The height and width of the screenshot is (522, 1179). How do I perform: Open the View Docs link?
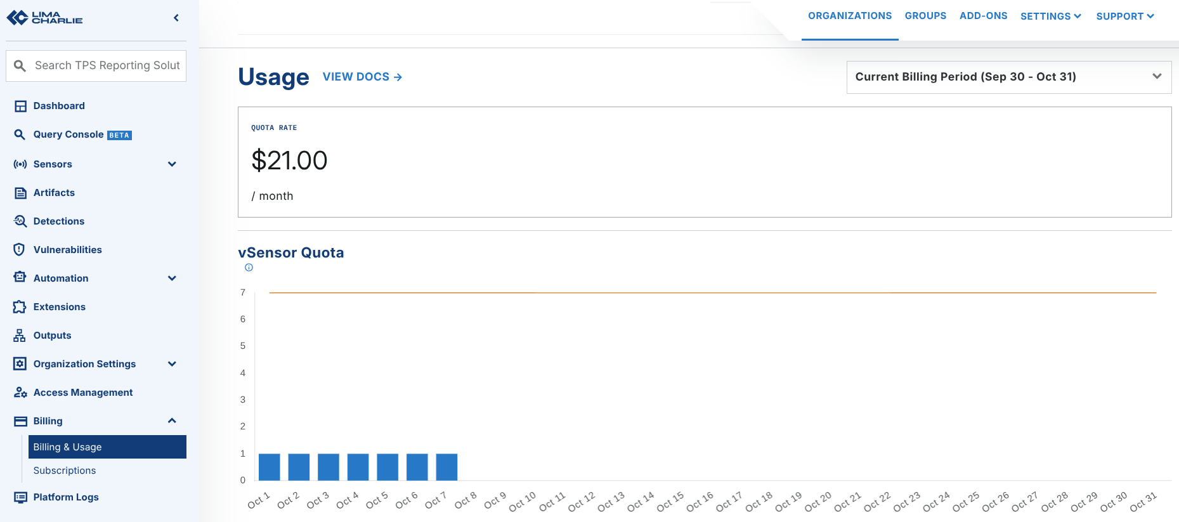362,77
